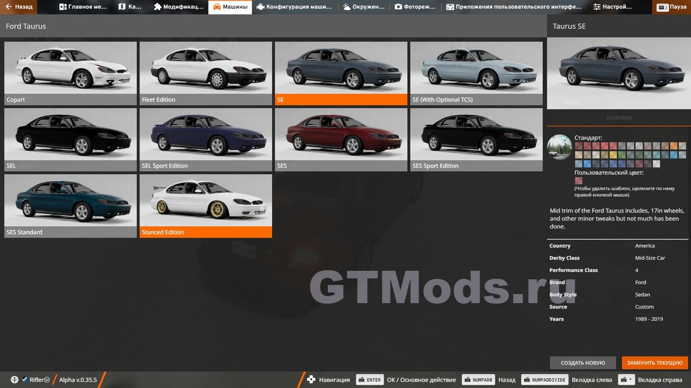Click the Steam icon beside Rifler

pos(25,380)
